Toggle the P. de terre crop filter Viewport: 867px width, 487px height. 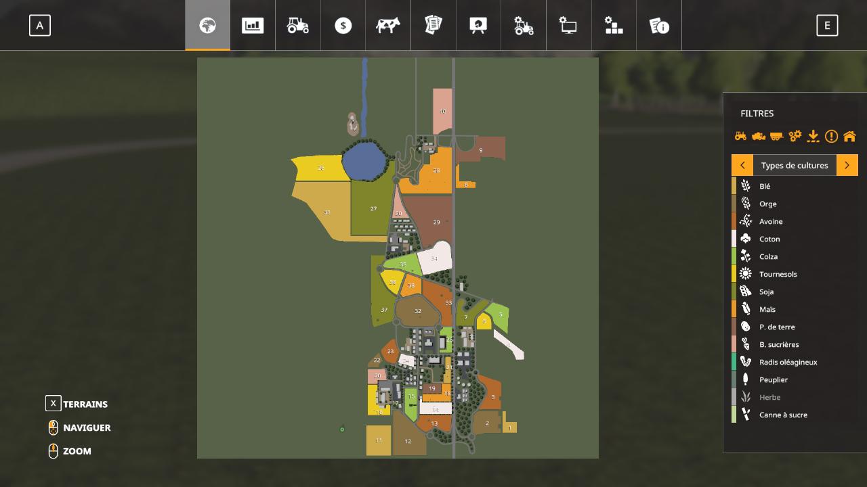[795, 327]
